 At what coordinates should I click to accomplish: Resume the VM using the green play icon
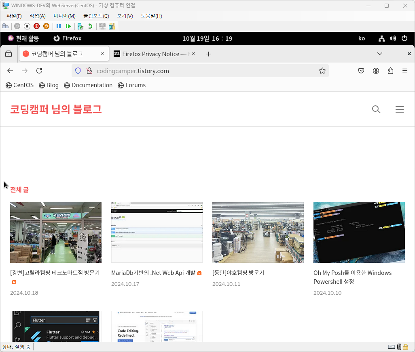(x=69, y=26)
